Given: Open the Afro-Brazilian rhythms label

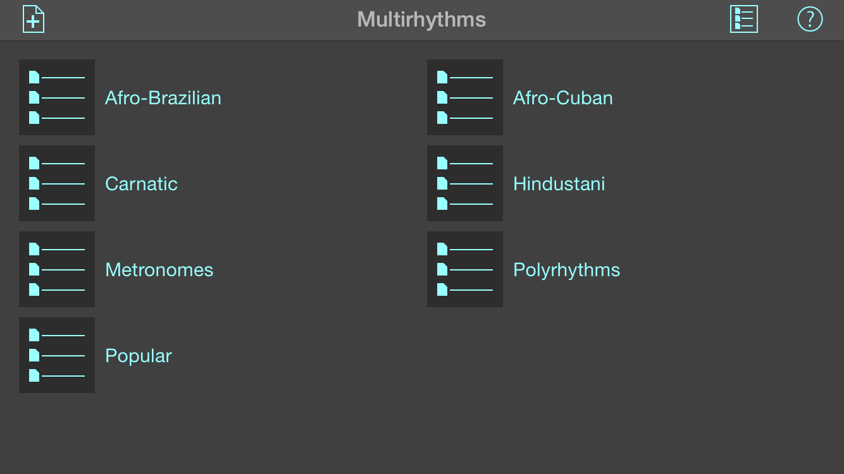Looking at the screenshot, I should point(163,98).
